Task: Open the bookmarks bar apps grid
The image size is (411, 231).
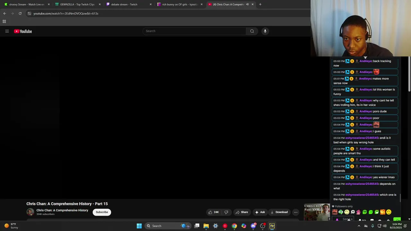Action: pos(4,21)
